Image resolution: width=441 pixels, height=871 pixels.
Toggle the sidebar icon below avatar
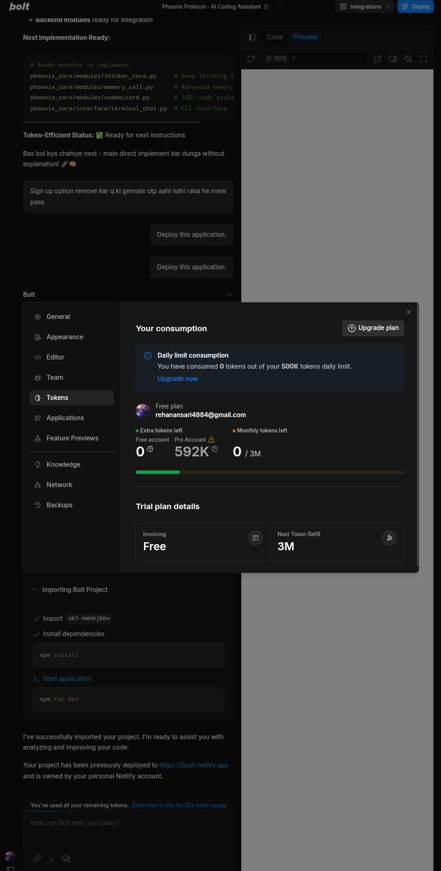[10, 869]
